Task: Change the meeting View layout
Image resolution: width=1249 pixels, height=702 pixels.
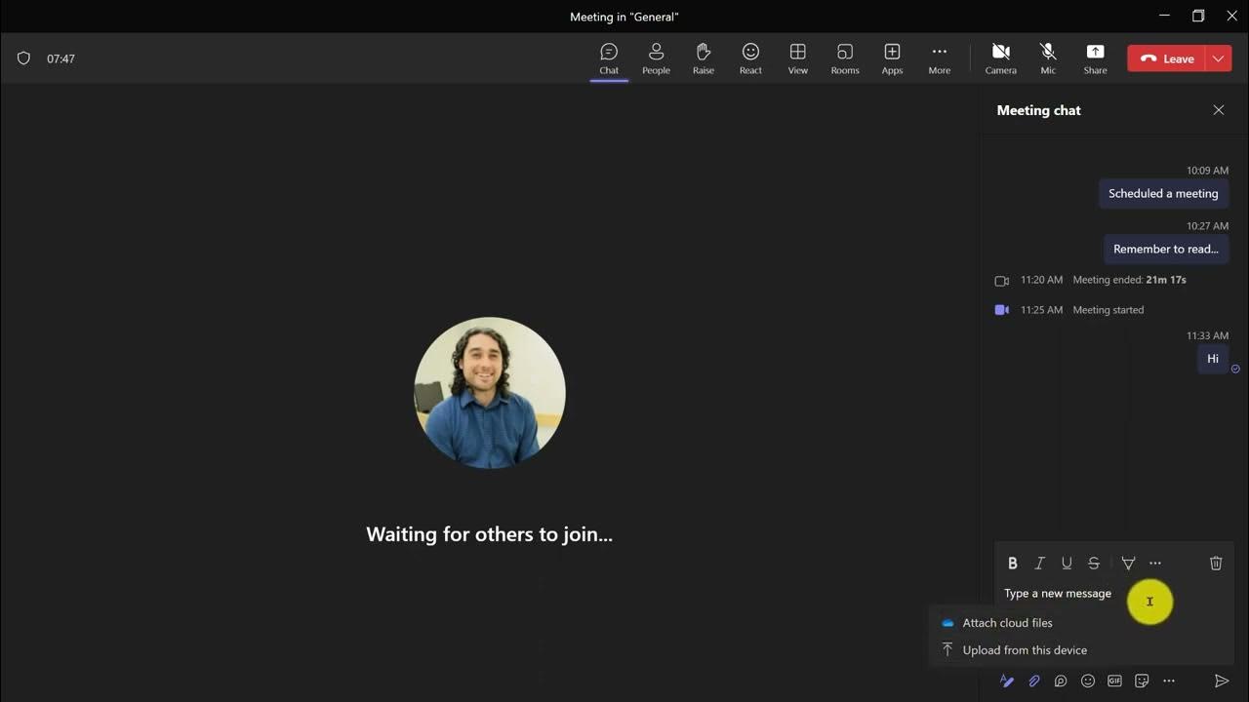Action: coord(798,58)
